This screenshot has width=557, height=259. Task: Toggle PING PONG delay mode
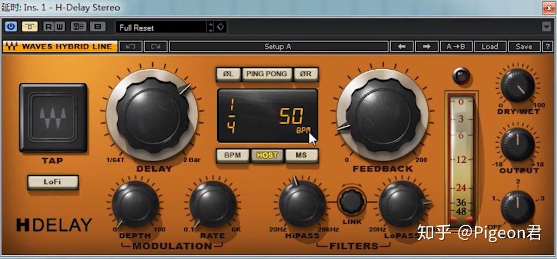click(266, 74)
